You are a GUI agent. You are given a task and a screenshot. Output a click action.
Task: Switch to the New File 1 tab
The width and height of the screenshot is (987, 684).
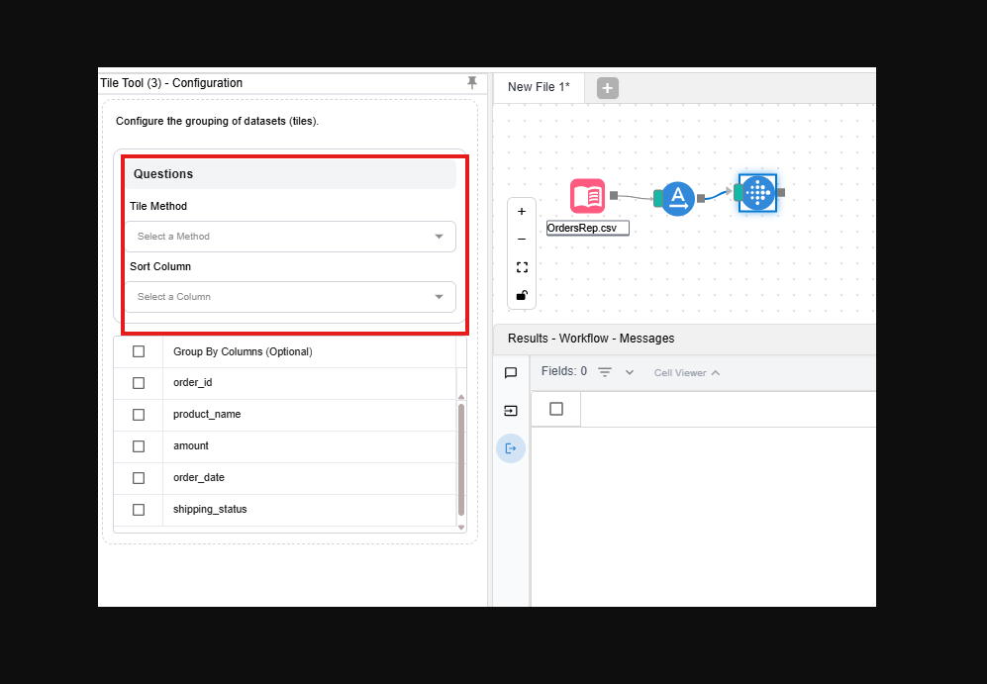click(x=539, y=87)
